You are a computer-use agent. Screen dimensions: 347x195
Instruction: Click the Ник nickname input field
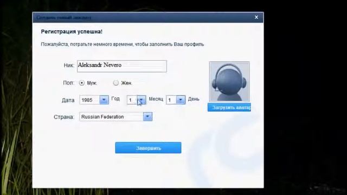point(122,66)
